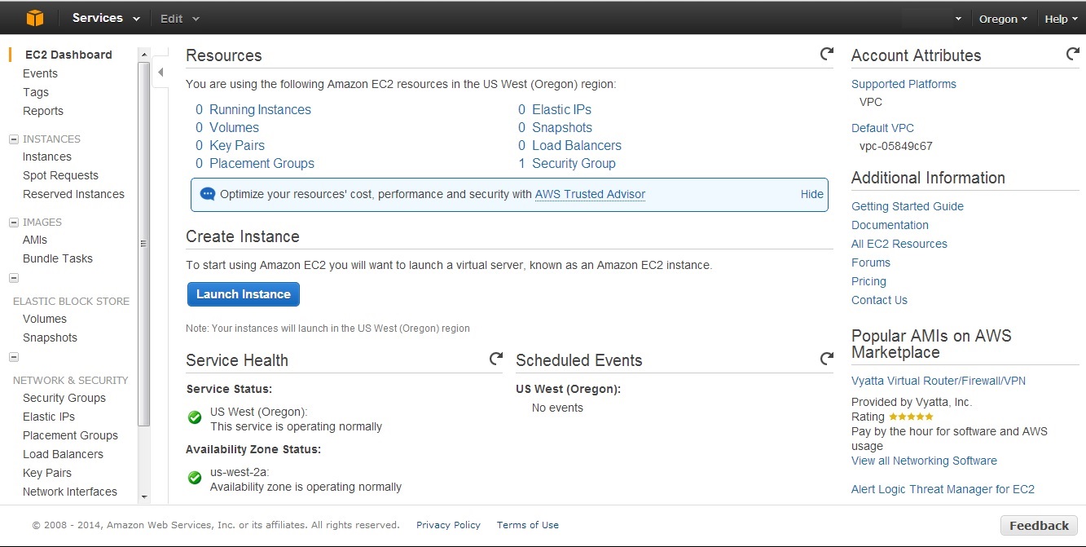Open the Help dropdown menu
Screen dimensions: 1086x547
click(1061, 19)
